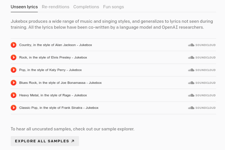Click SoundCloud logo on Elvis Presley row

(x=202, y=57)
